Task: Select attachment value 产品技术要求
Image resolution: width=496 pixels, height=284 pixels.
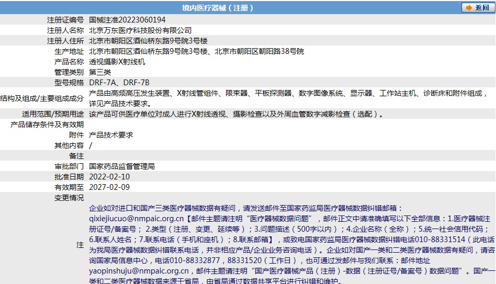Action: (x=111, y=135)
